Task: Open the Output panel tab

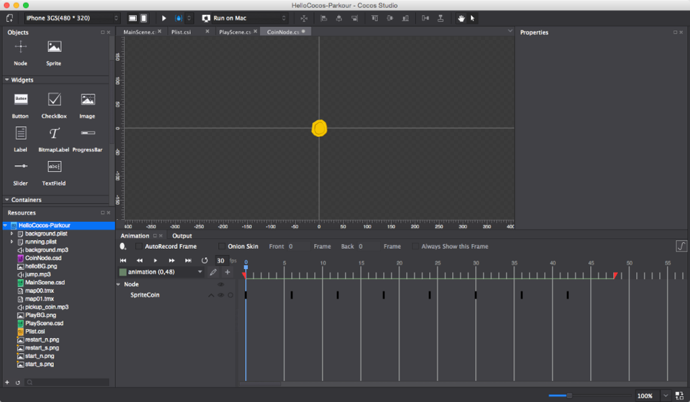Action: pyautogui.click(x=182, y=235)
